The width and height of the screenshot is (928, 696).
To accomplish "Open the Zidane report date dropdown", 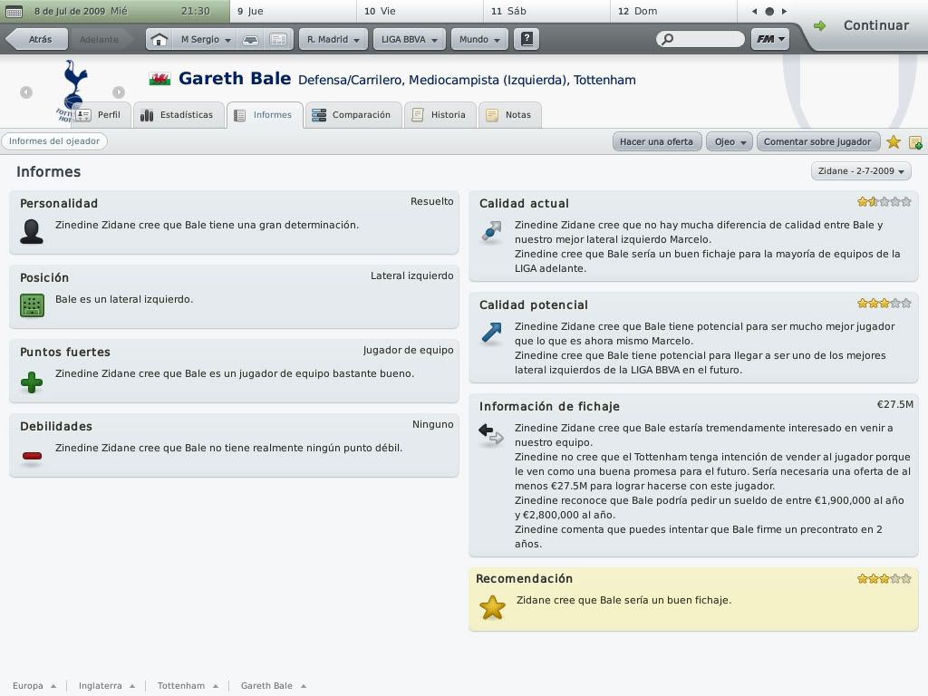I will click(x=861, y=171).
